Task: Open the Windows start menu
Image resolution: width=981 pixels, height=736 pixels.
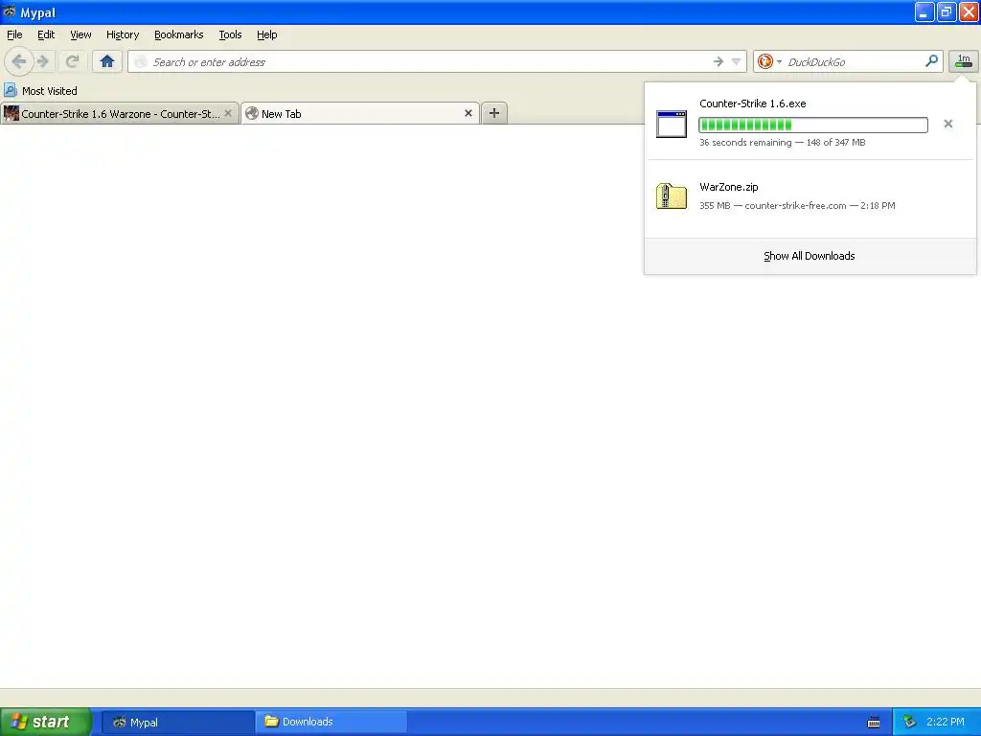Action: coord(46,722)
